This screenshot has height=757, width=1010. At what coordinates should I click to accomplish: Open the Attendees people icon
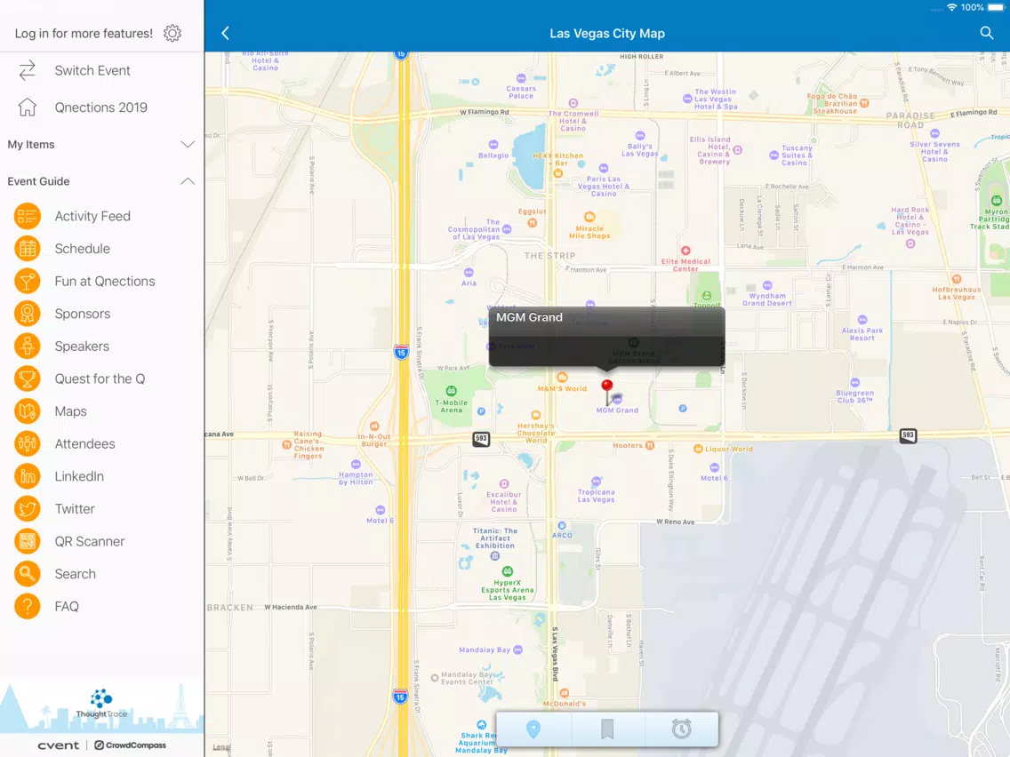27,443
